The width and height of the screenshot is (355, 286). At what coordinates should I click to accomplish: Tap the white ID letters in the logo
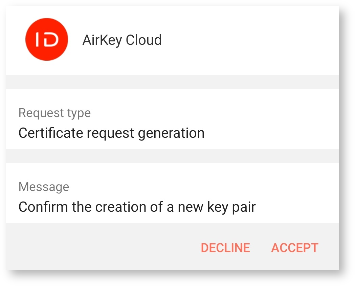[x=47, y=40]
